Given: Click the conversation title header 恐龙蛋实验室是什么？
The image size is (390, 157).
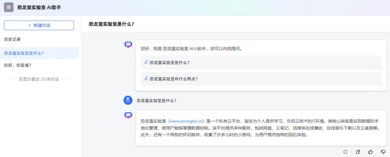Looking at the screenshot, I should 112,24.
